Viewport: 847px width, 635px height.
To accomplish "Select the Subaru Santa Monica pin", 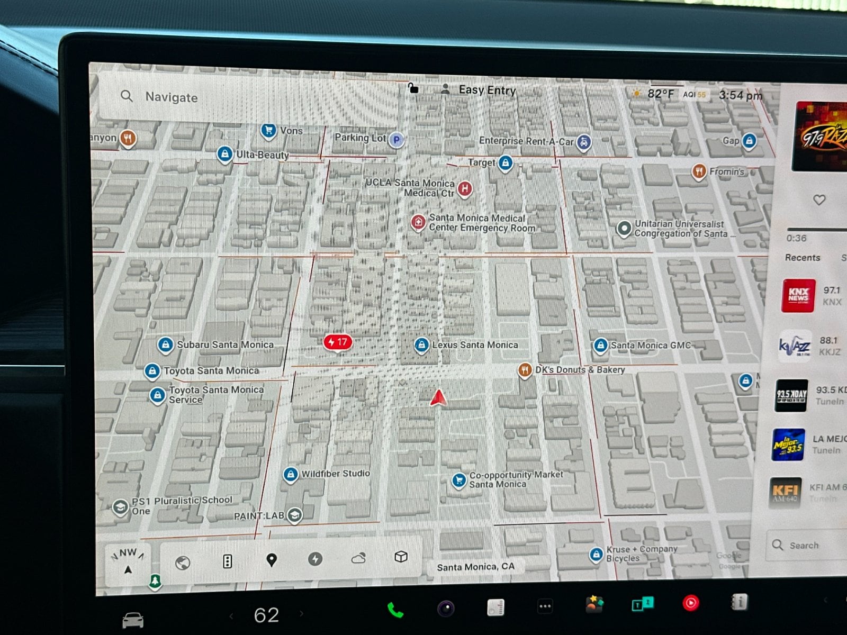I will tap(166, 344).
